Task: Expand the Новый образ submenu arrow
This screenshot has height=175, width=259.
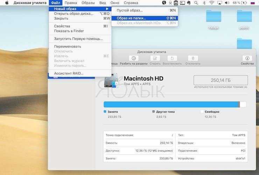Action: coord(107,9)
